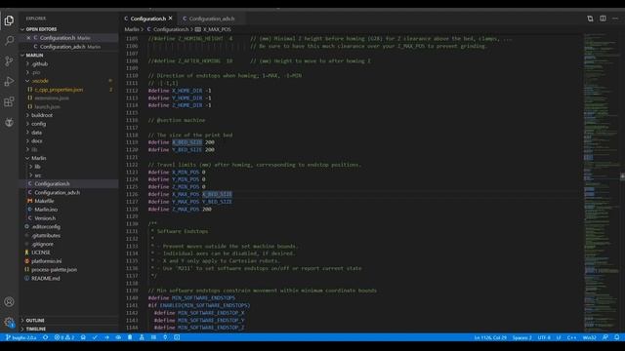625x351 pixels.
Task: Click the Ln 1126, Col 29 cursor position indicator
Action: tap(490, 337)
